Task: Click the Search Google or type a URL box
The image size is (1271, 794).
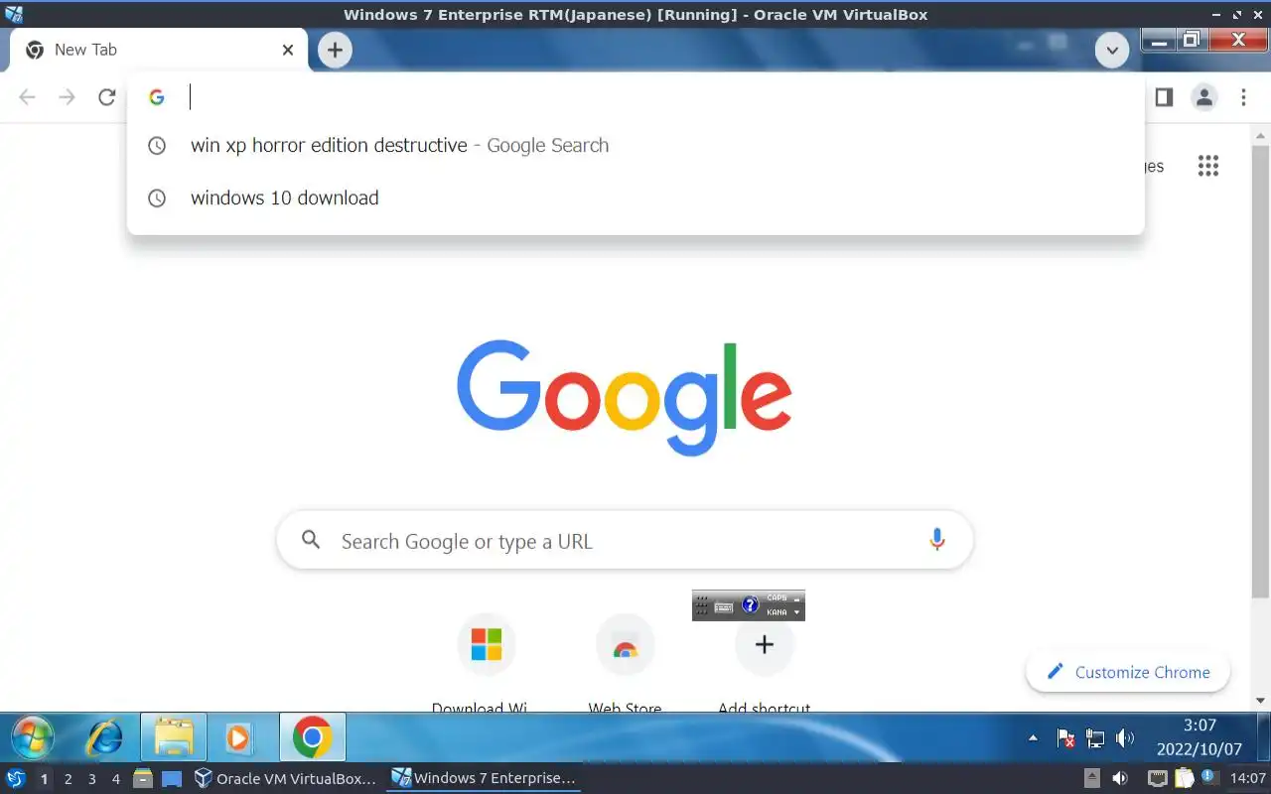Action: pos(625,540)
